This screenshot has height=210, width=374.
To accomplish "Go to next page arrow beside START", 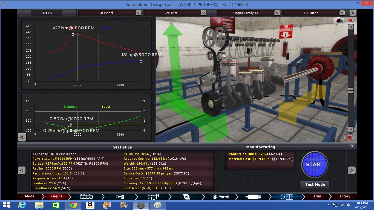I will pyautogui.click(x=352, y=170).
